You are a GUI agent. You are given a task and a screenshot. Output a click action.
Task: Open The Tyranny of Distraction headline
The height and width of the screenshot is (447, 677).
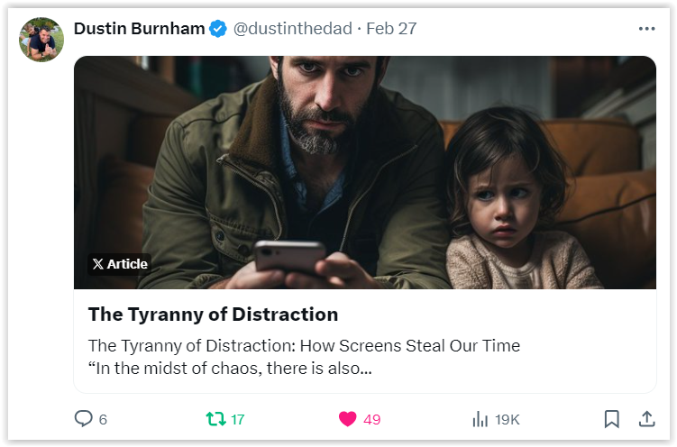(213, 315)
